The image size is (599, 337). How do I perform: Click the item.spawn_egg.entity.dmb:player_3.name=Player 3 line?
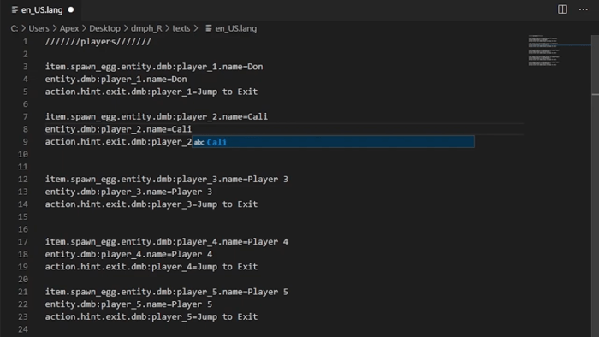167,179
